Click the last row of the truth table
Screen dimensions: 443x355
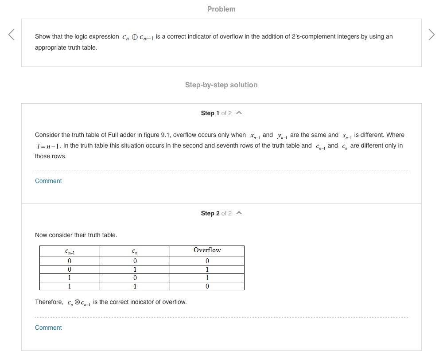tap(142, 286)
